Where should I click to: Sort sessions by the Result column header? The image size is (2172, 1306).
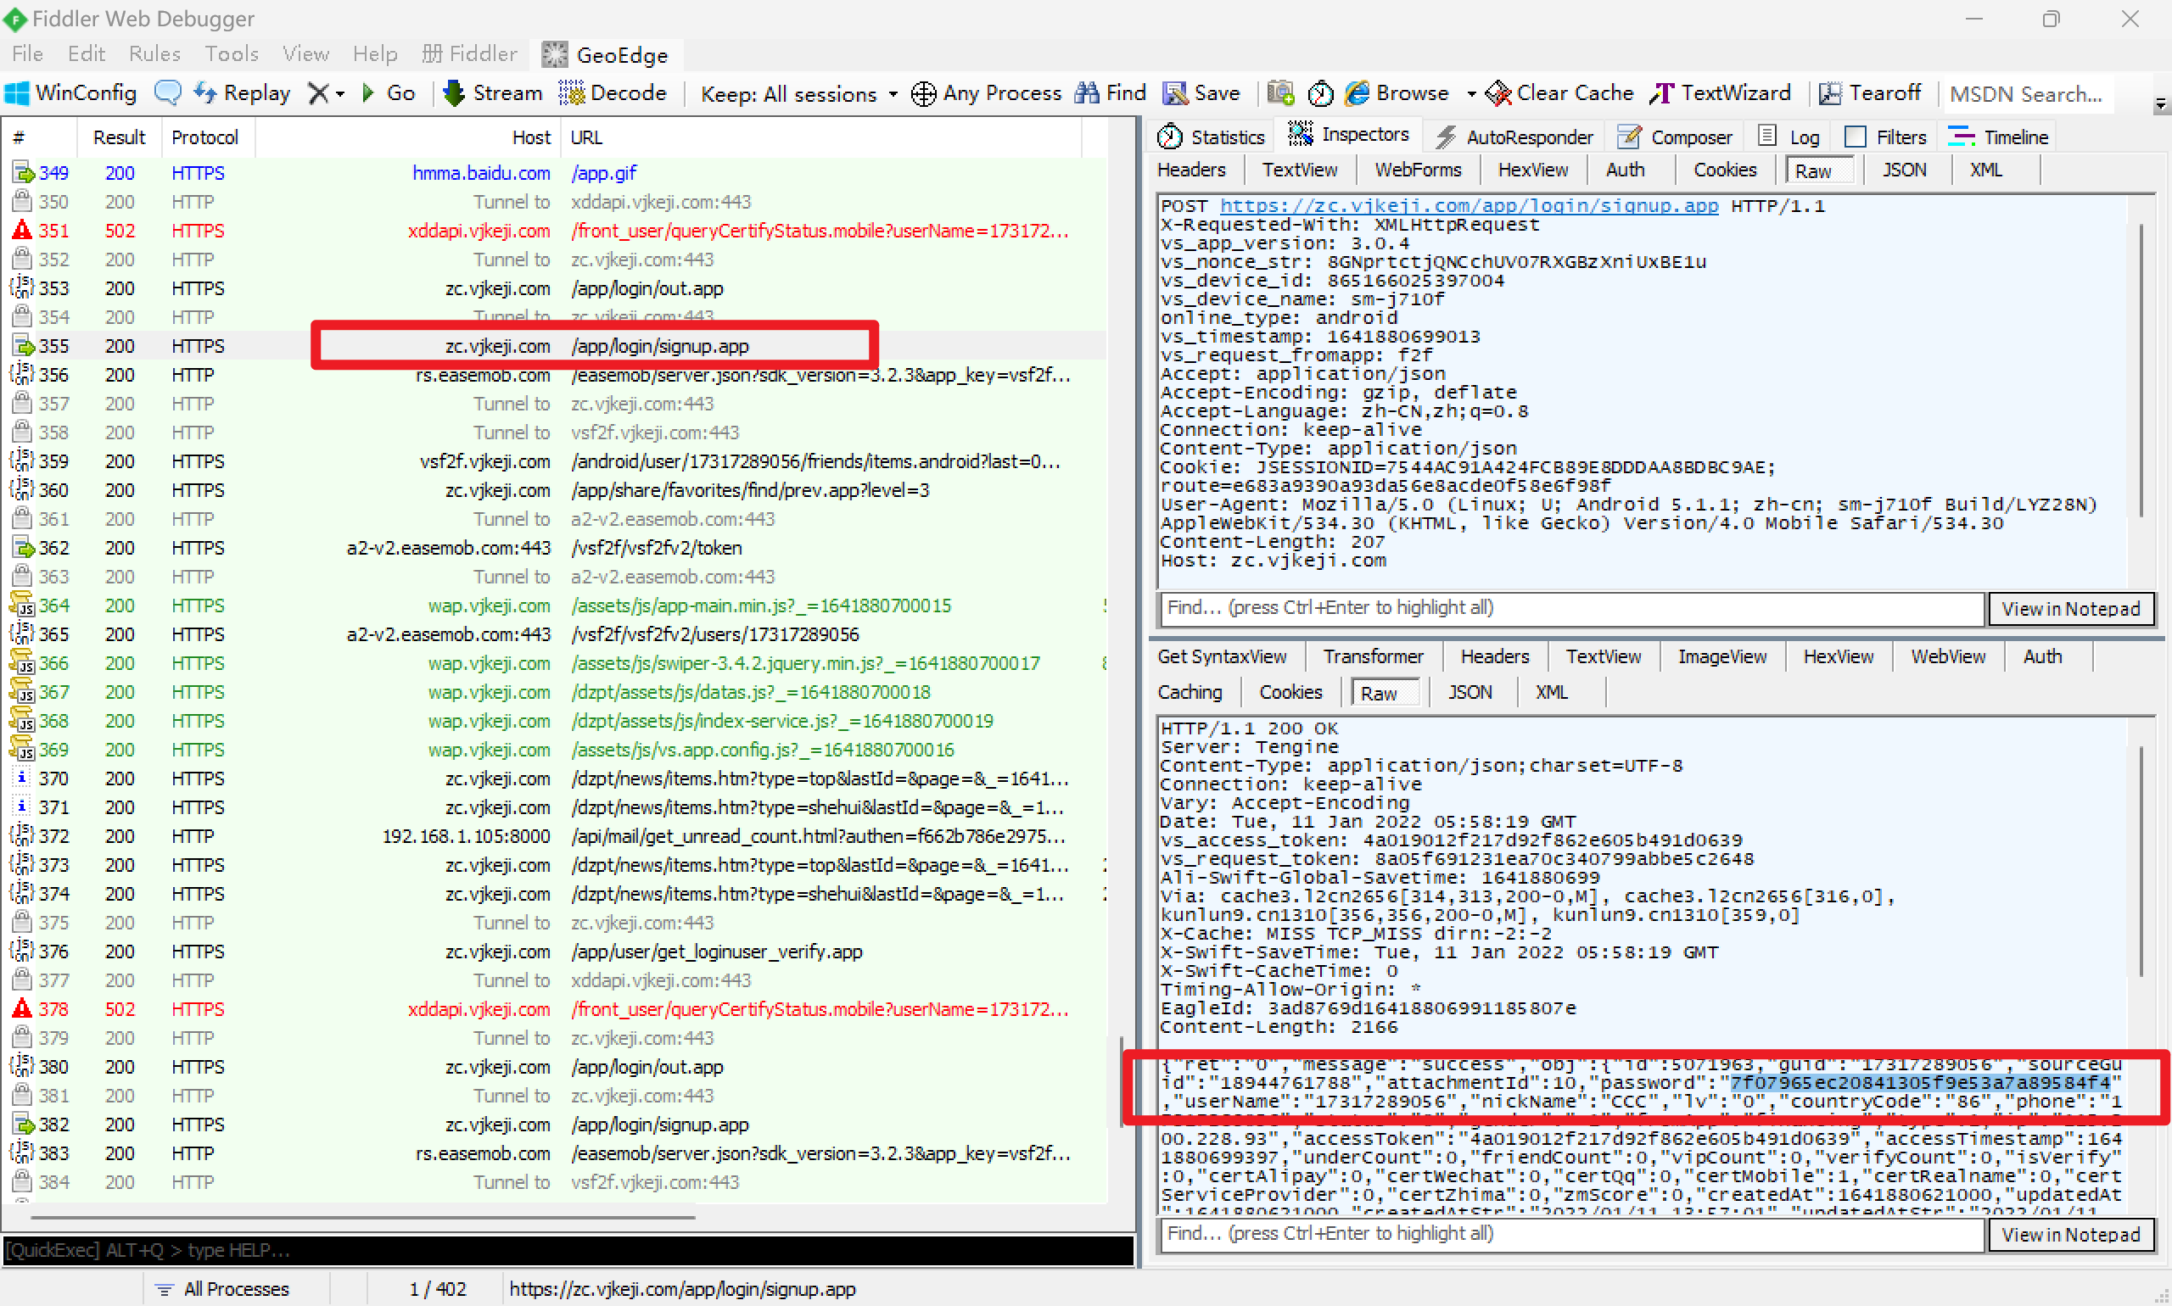(119, 137)
